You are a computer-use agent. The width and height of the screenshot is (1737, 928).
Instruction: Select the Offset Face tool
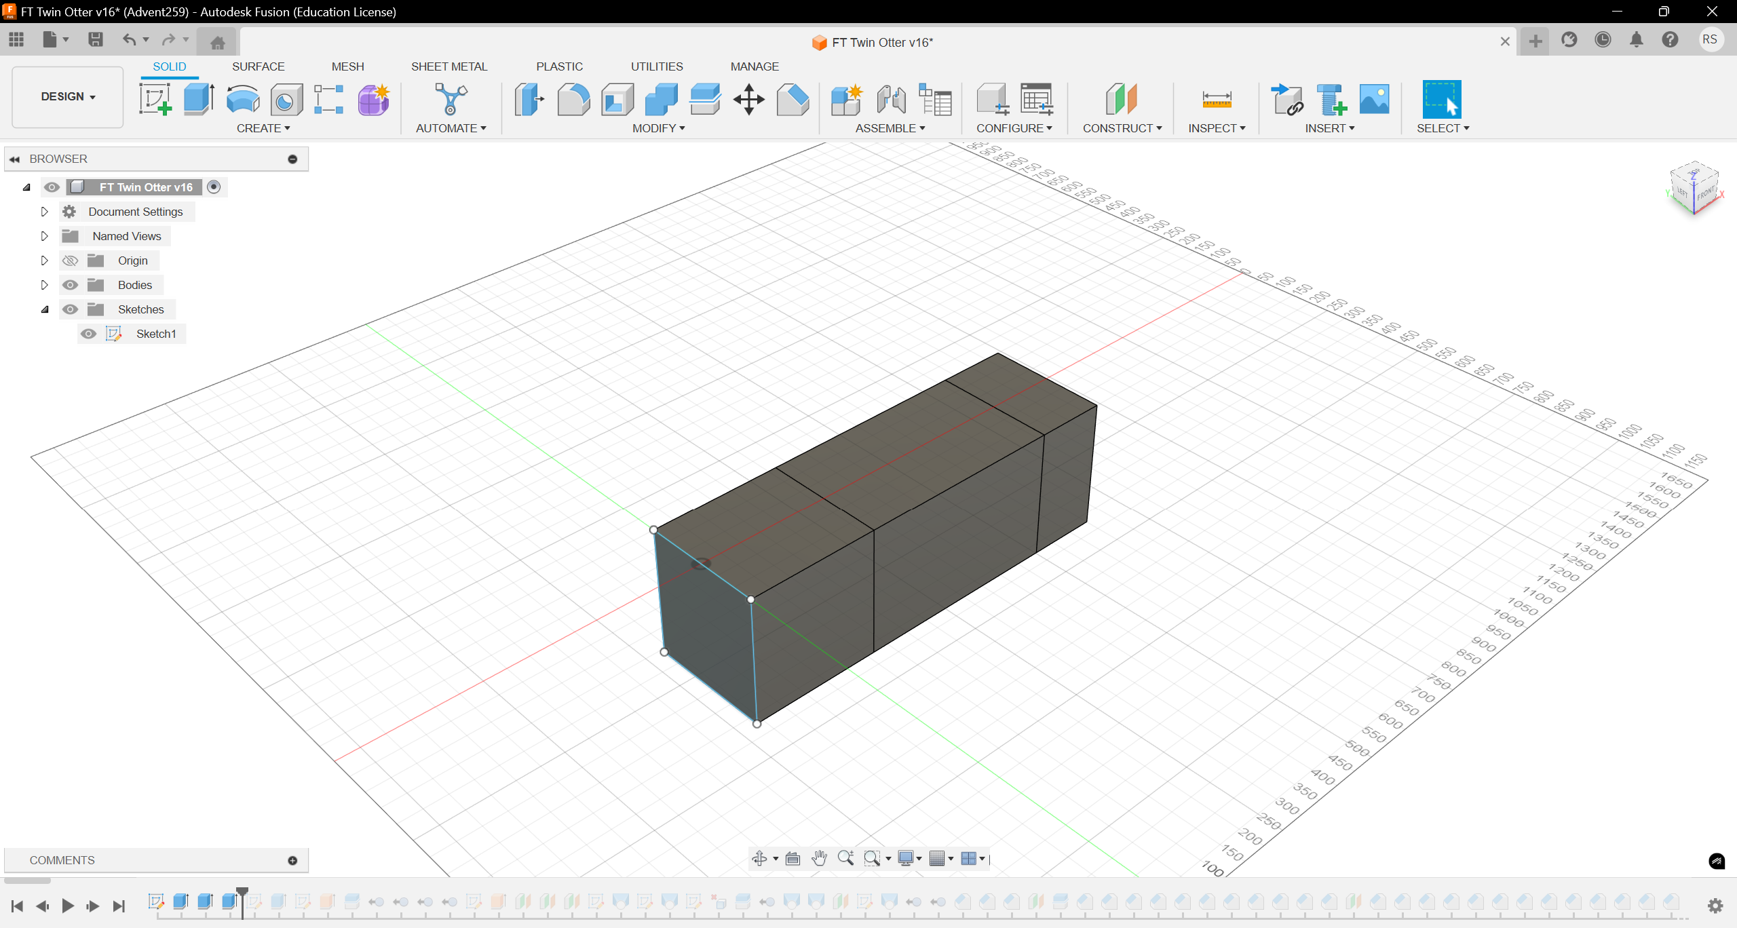tap(705, 99)
